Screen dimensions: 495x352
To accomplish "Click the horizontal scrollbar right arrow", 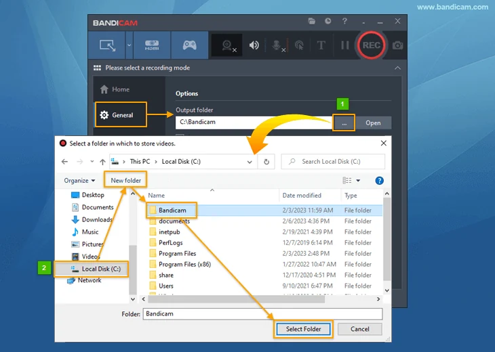I will [x=378, y=299].
